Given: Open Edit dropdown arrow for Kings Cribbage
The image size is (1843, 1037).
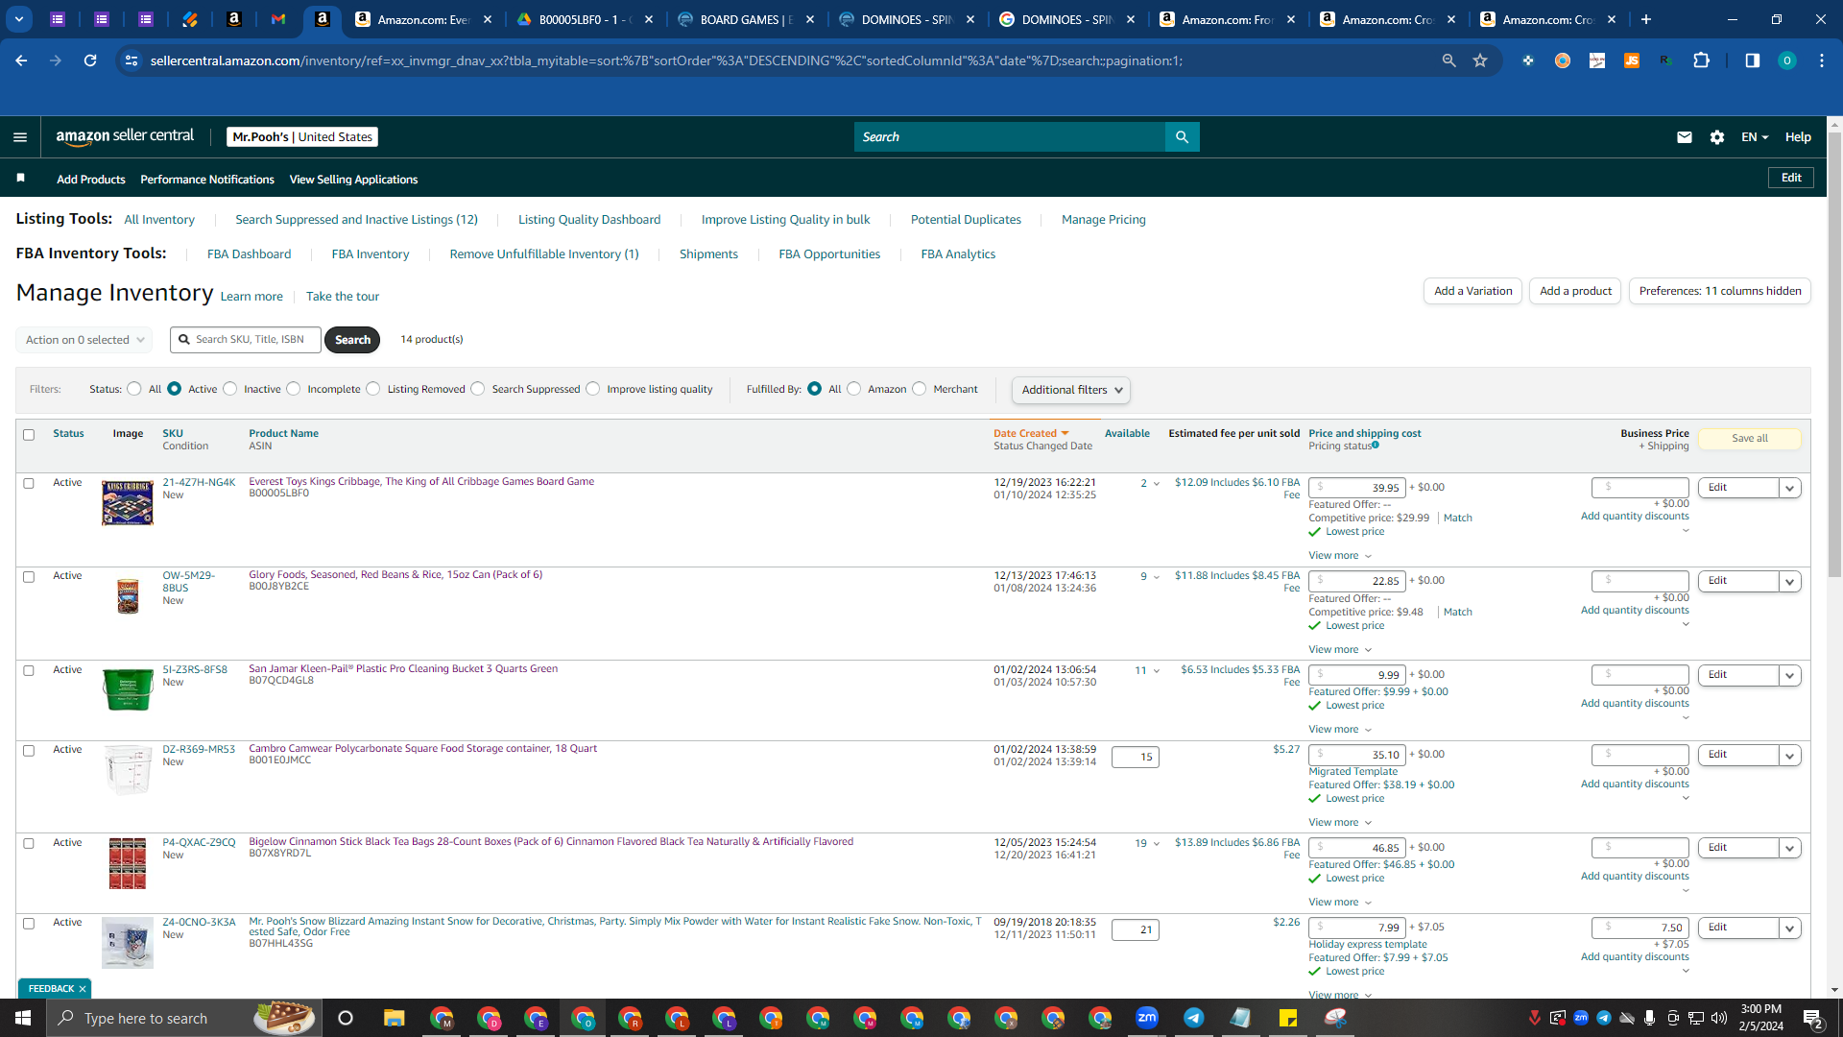Looking at the screenshot, I should [1789, 488].
